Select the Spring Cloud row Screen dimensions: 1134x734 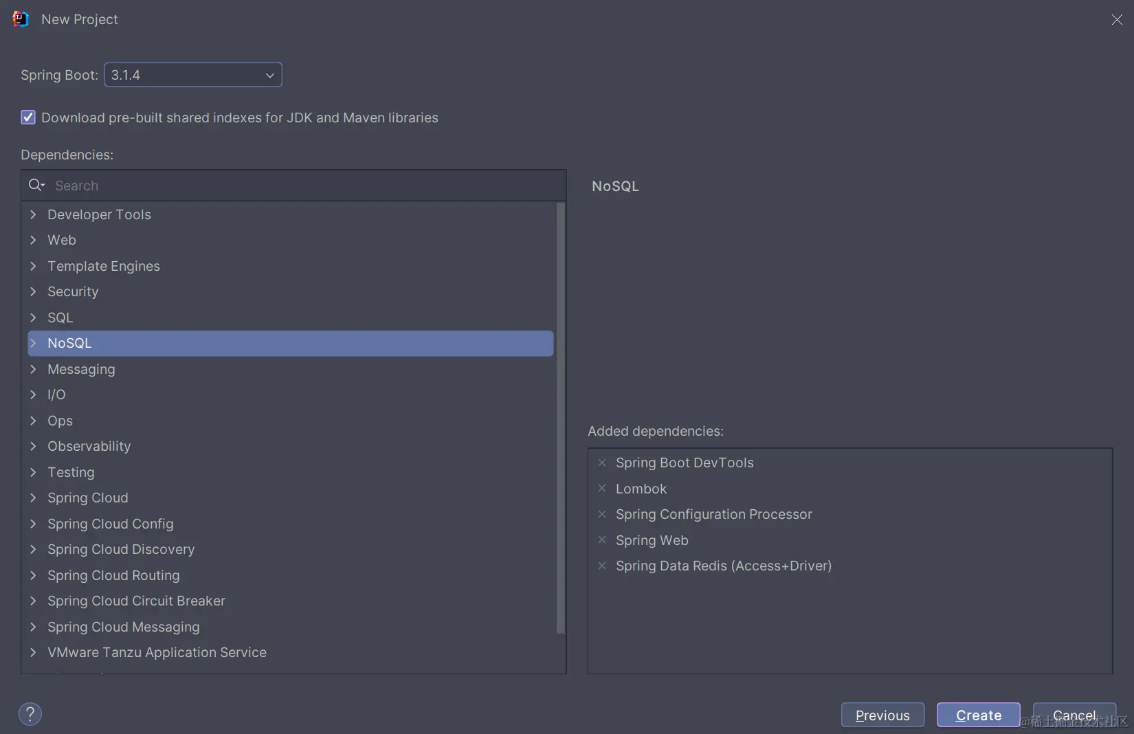(x=291, y=498)
